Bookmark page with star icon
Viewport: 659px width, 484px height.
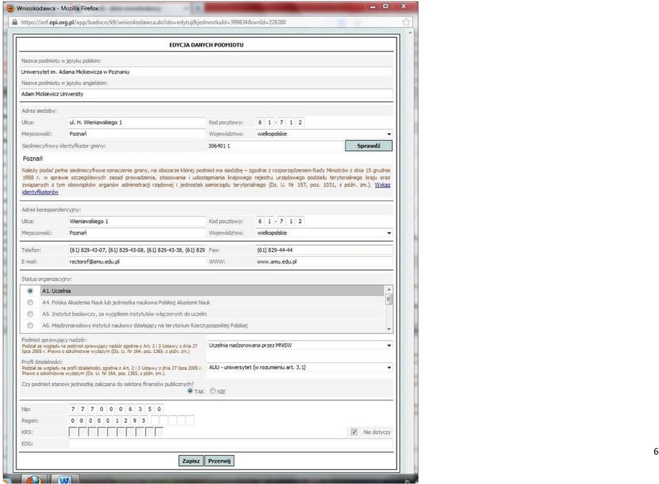coord(406,22)
